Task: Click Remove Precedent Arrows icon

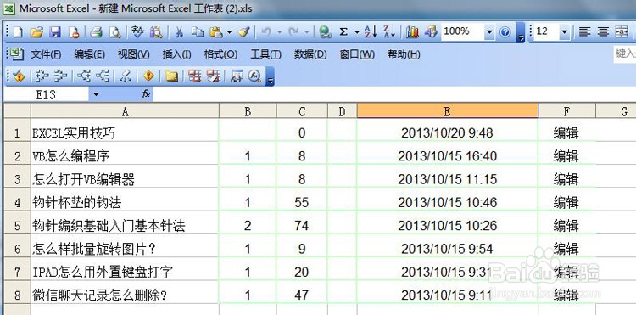Action: pyautogui.click(x=61, y=76)
